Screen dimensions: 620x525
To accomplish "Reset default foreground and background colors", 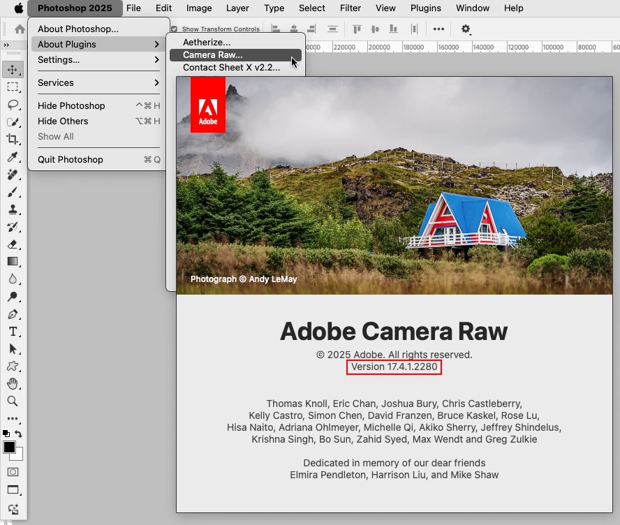I will click(6, 434).
